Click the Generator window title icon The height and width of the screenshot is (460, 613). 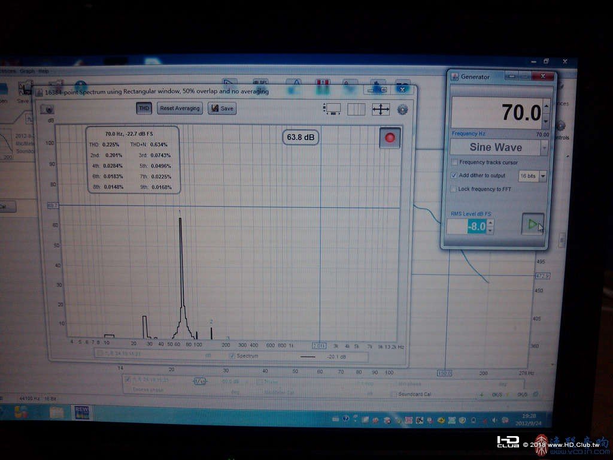pyautogui.click(x=455, y=77)
